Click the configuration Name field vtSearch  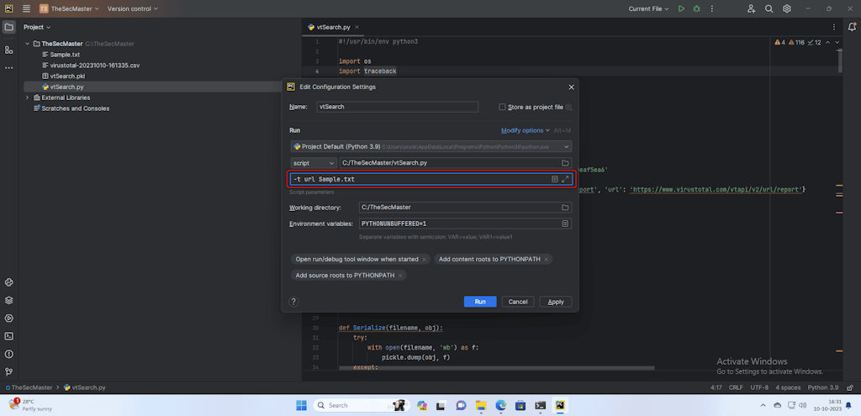coord(398,107)
